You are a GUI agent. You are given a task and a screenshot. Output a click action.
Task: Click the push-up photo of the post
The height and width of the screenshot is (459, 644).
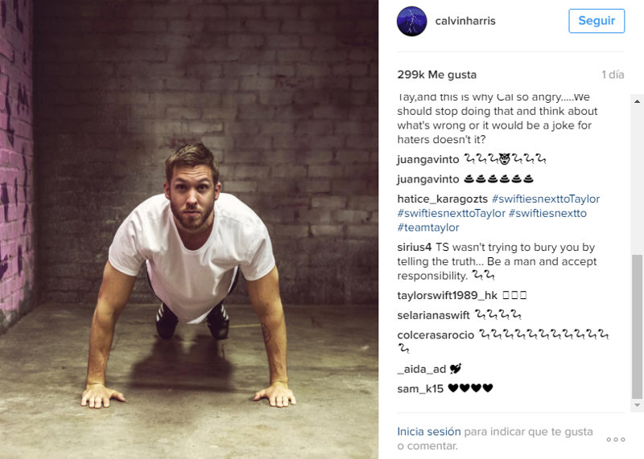click(x=189, y=230)
